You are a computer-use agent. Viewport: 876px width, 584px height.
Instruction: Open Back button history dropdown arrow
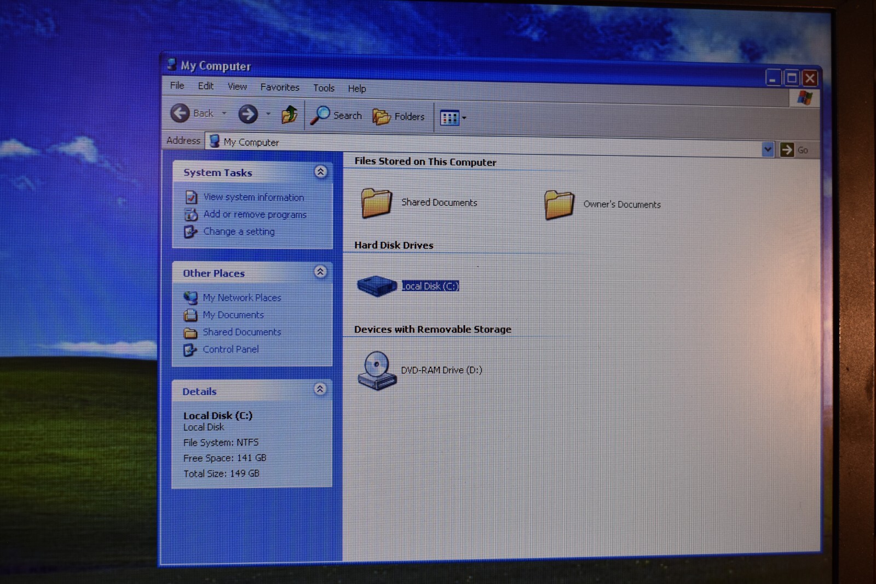(x=224, y=113)
